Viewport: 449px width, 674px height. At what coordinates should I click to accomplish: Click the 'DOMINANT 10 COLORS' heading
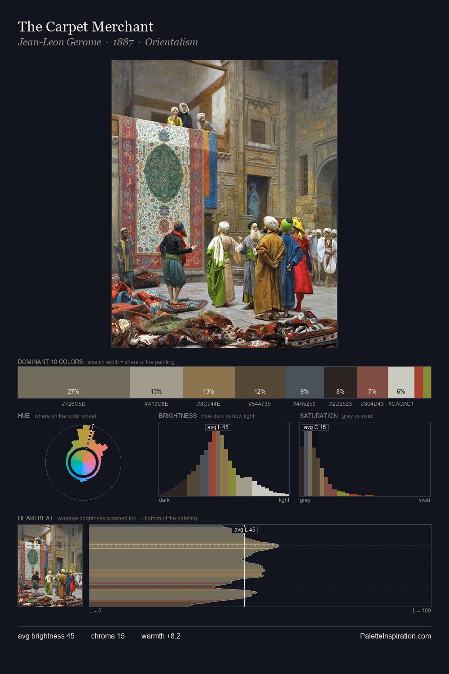[x=50, y=362]
